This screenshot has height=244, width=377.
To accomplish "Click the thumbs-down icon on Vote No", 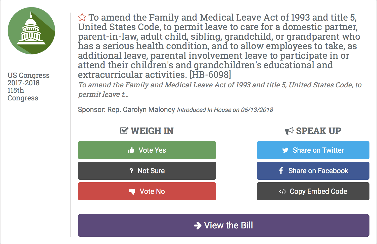I will [x=132, y=192].
